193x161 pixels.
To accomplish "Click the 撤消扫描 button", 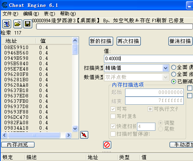I will (x=180, y=41).
